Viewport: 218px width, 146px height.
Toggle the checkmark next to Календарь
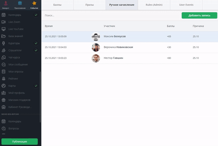click(36, 15)
